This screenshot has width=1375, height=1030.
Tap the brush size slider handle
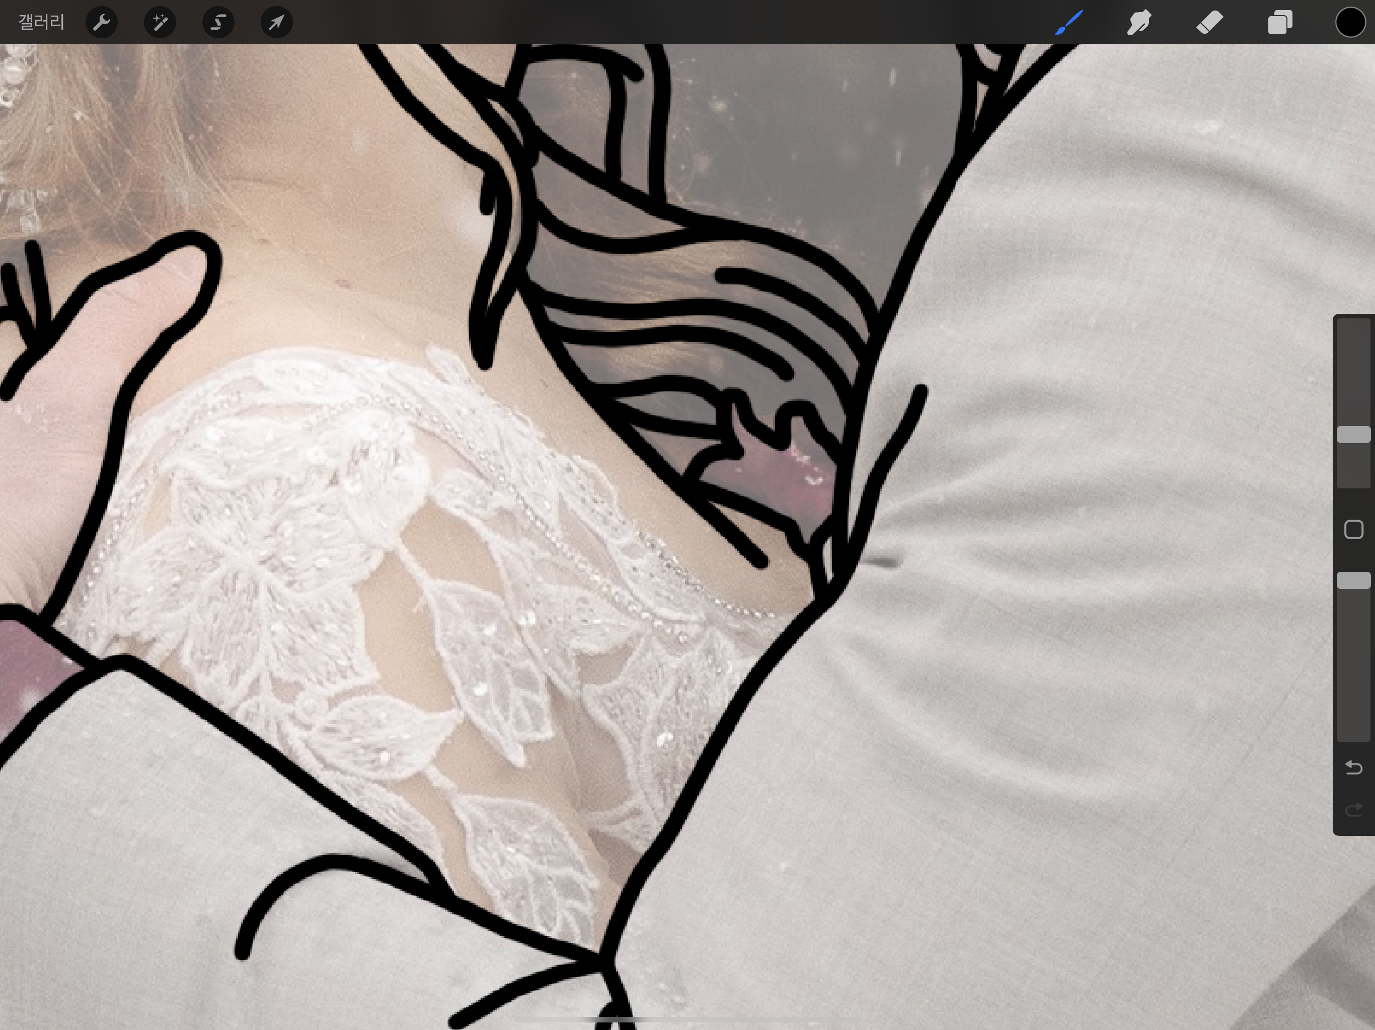pos(1353,434)
